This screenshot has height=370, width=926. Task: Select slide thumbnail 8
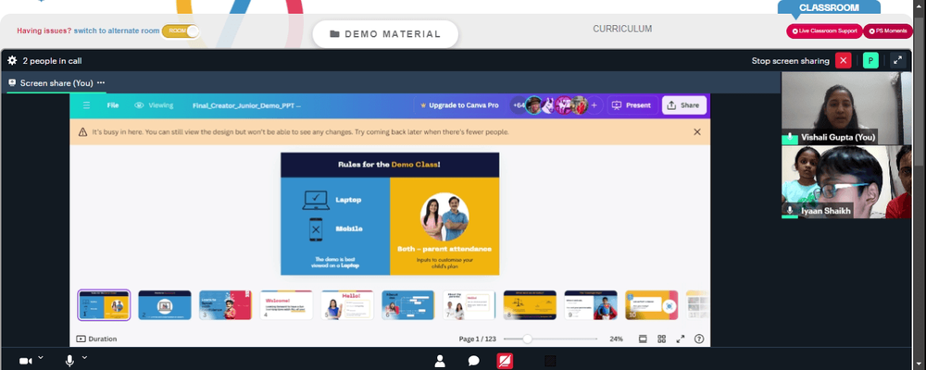tap(530, 305)
